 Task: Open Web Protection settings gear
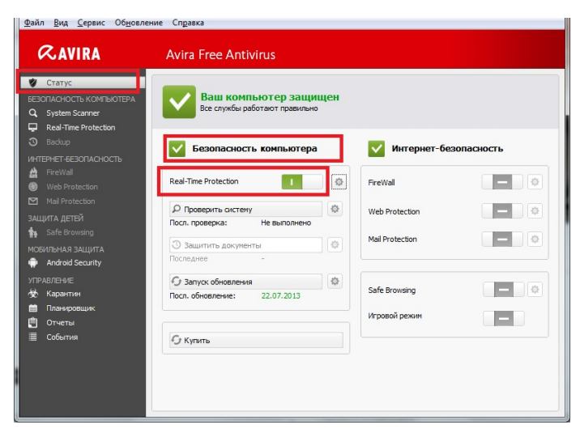(535, 210)
